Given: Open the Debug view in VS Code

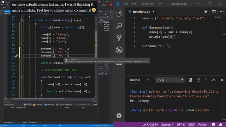Looking at the screenshot, I should (119, 50).
